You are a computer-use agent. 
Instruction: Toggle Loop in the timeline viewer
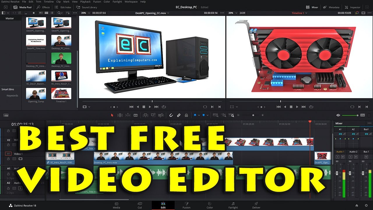(x=311, y=107)
